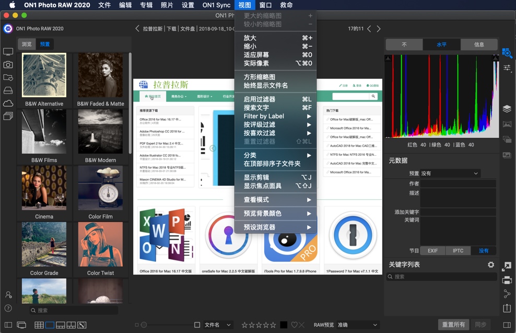Open keyword list gear settings
Viewport: 516px width, 333px height.
click(x=491, y=265)
